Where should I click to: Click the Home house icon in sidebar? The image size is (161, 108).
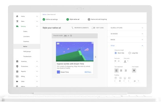17,16
